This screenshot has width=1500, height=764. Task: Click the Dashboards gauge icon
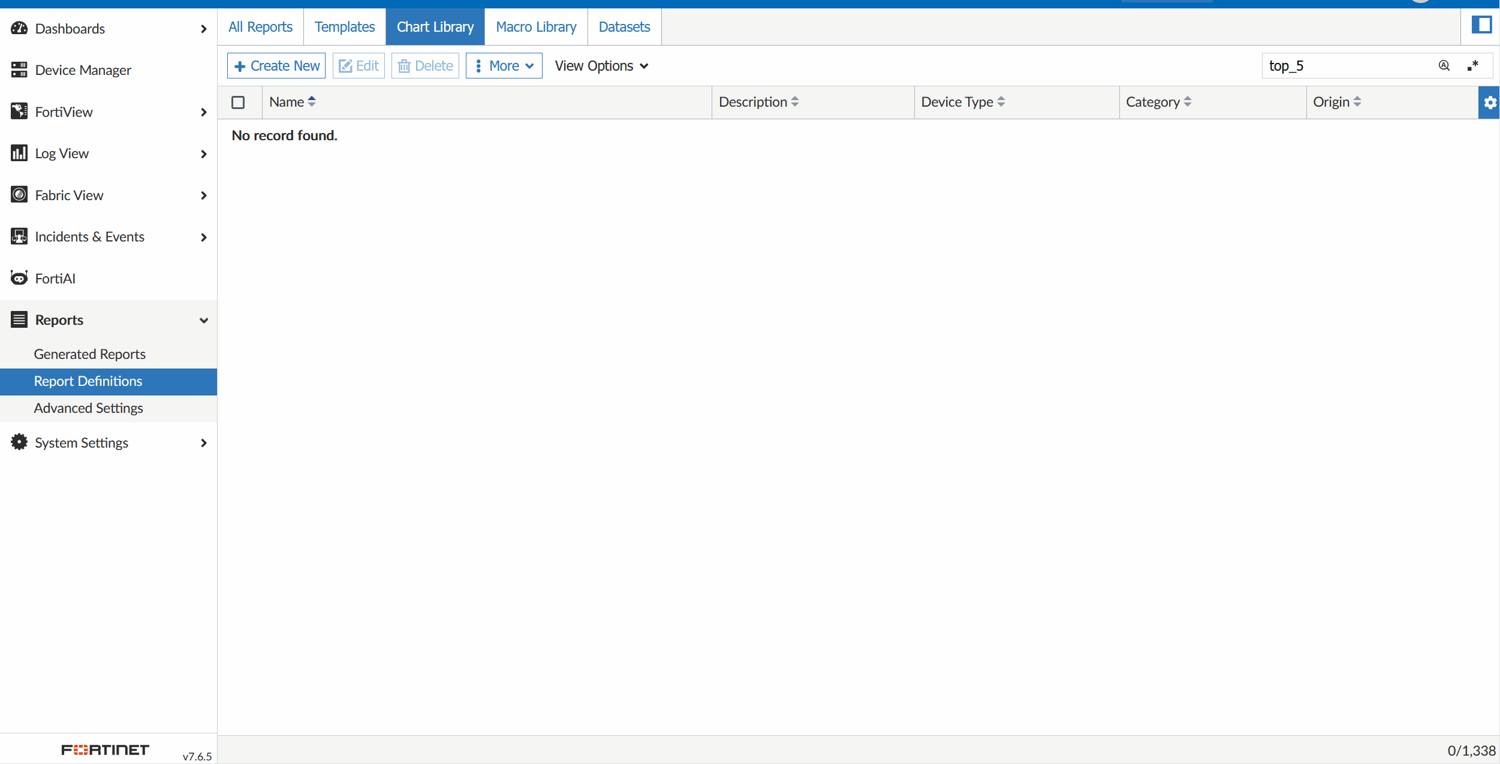click(x=19, y=28)
